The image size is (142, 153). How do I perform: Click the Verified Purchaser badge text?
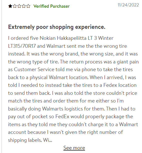tap(51, 6)
